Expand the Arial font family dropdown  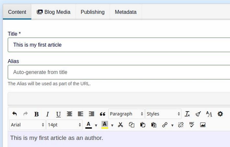[27, 125]
